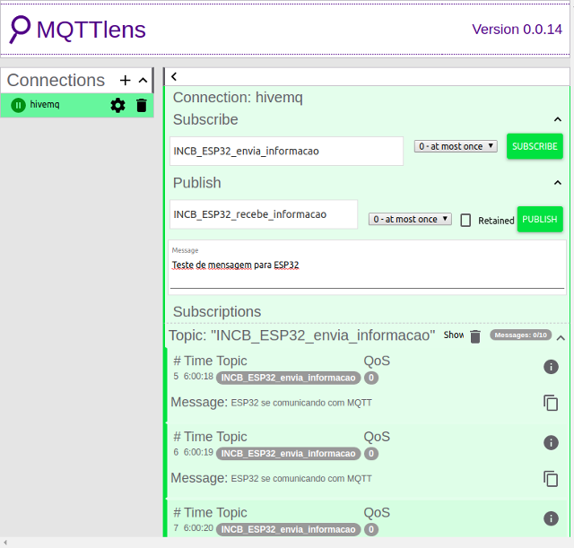Click topic tag of message 7
This screenshot has height=548, width=574.
[x=288, y=529]
